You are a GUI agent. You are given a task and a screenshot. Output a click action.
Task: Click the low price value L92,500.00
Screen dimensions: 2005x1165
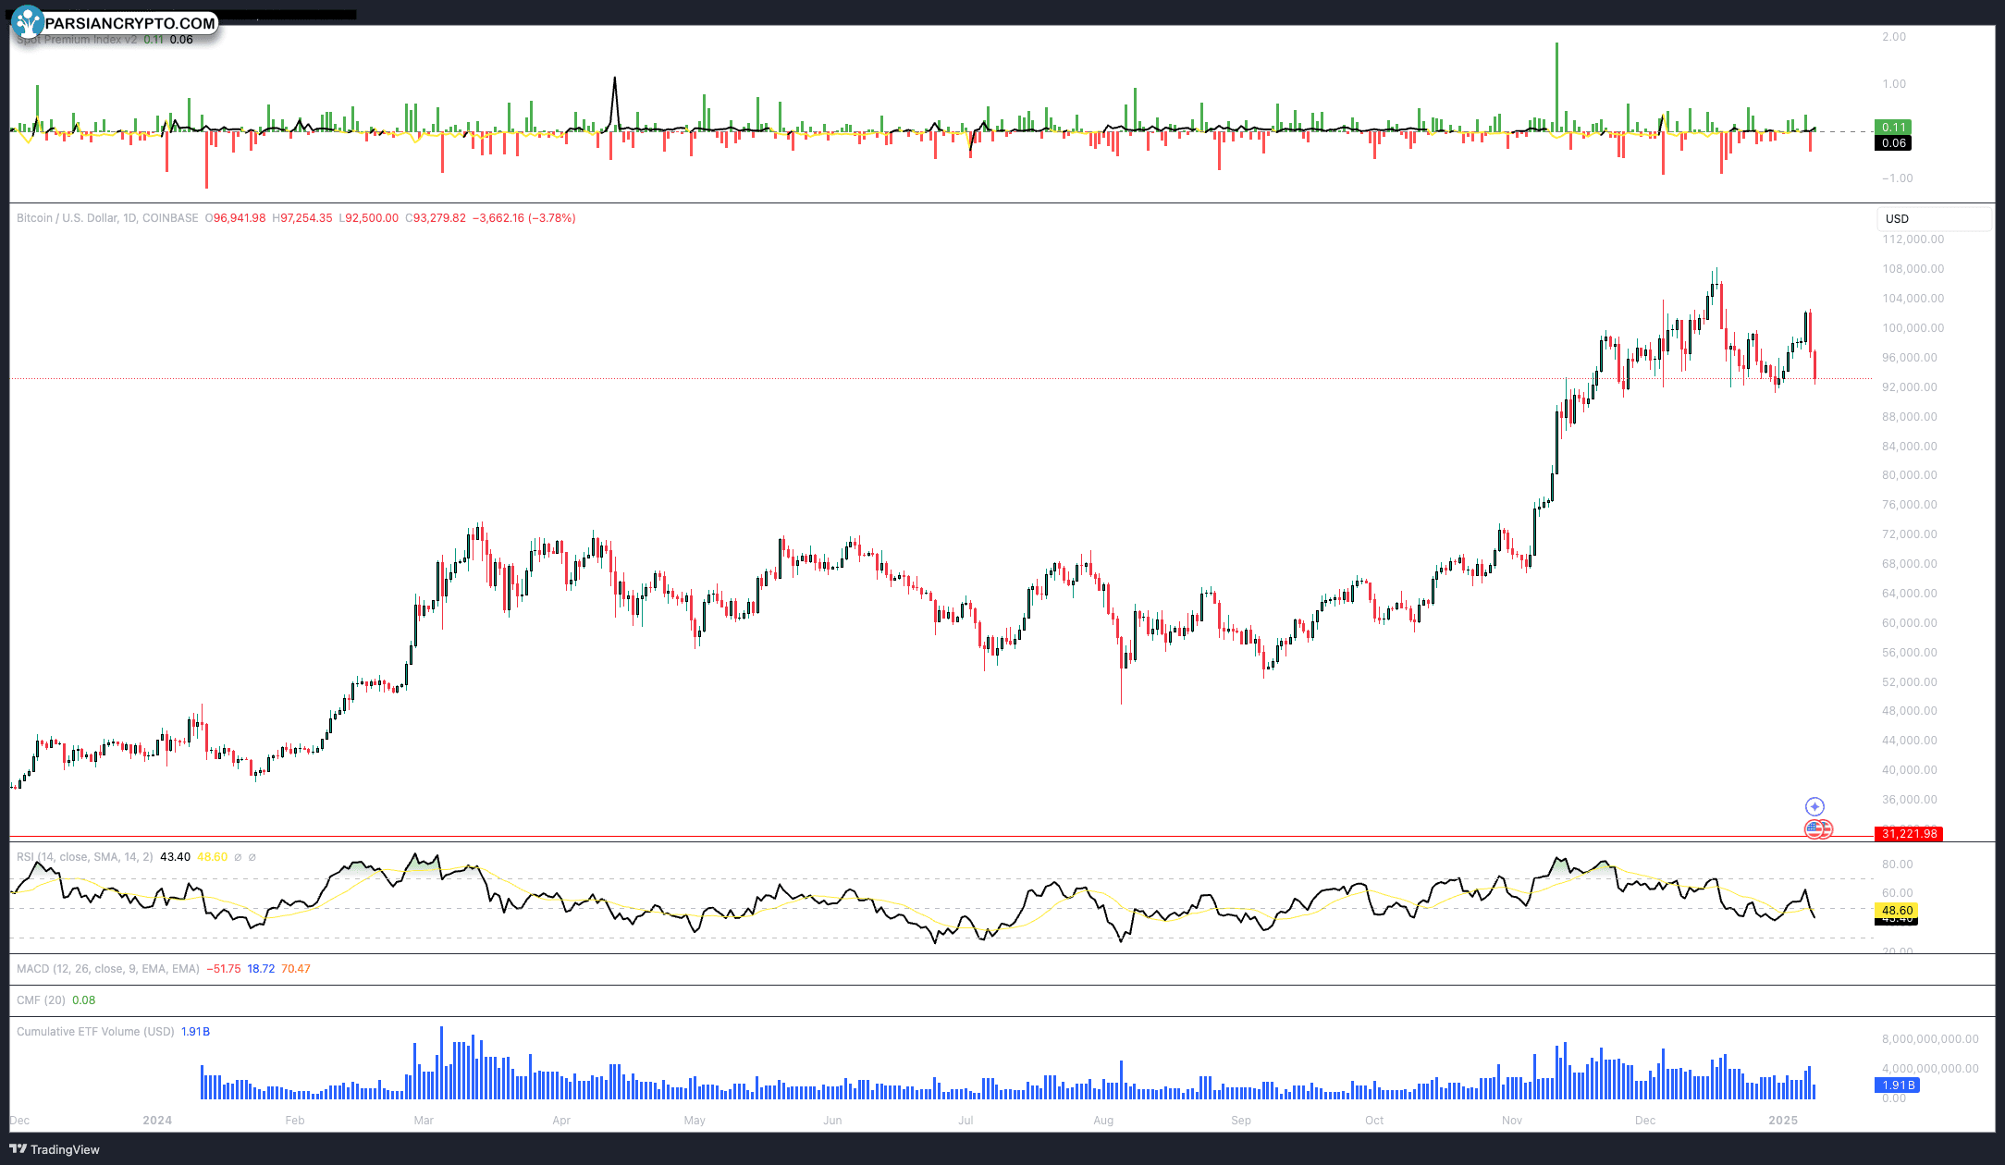368,218
